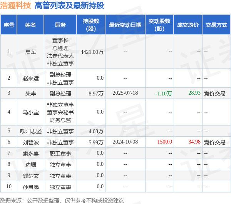
Task: Click the name 夏军
Action: pyautogui.click(x=31, y=52)
